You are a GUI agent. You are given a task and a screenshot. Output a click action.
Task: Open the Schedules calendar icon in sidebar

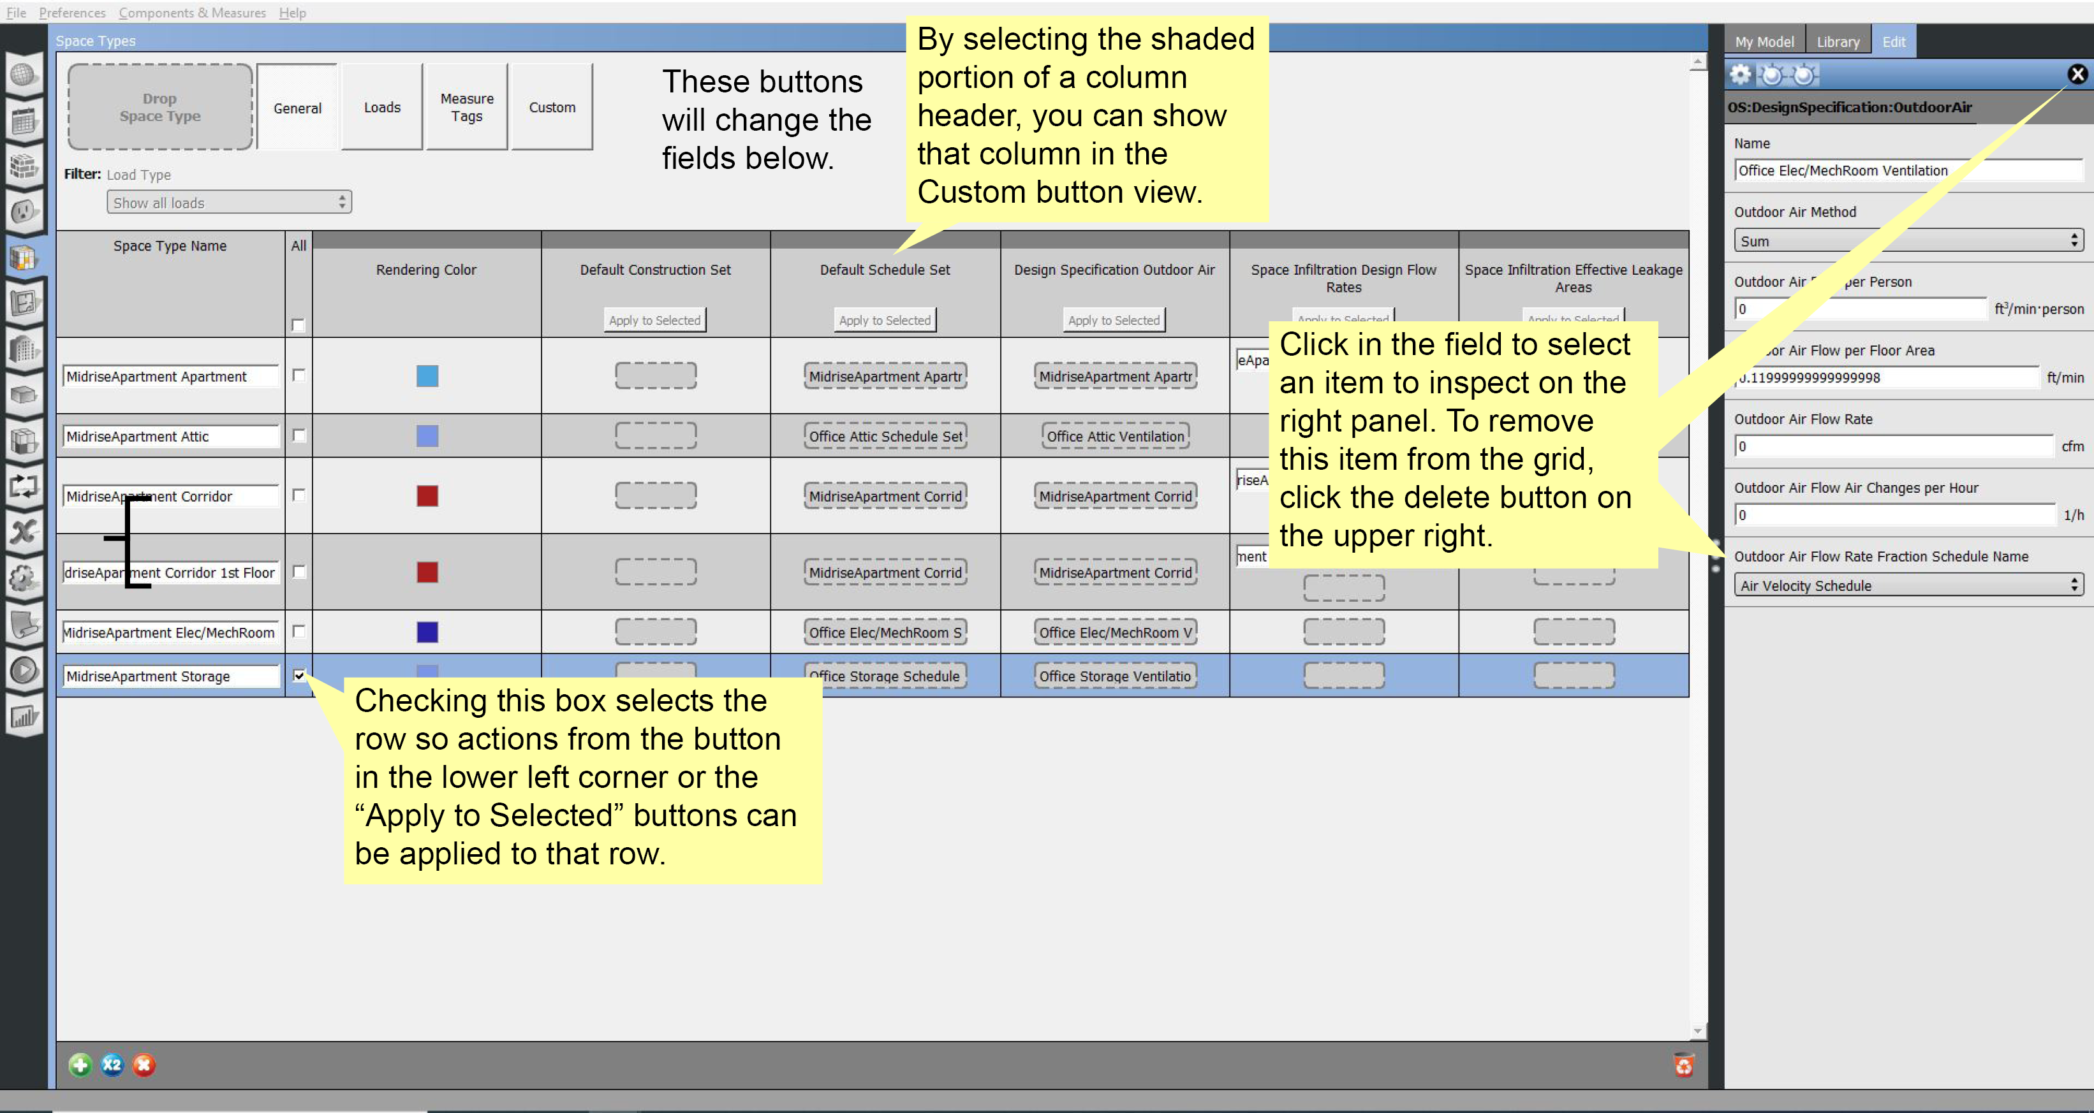(24, 122)
